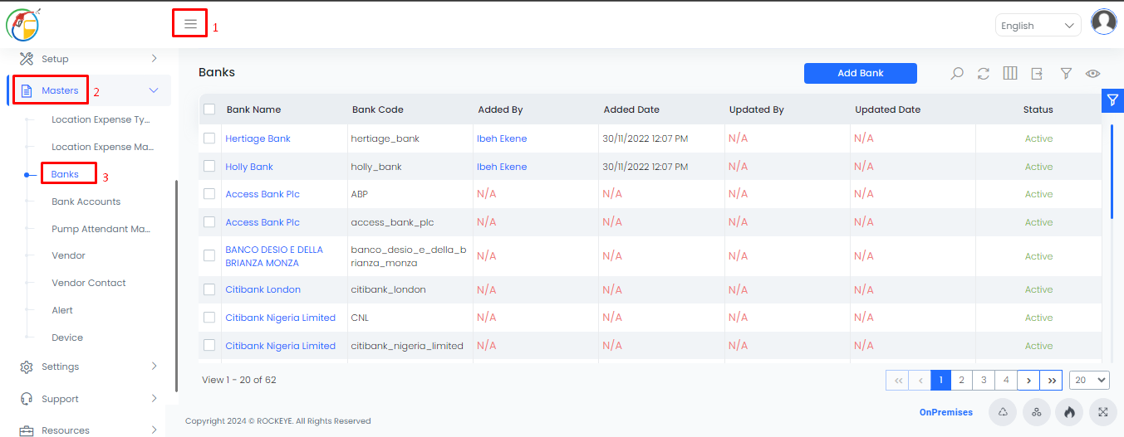This screenshot has width=1124, height=437.
Task: Check the access_bank_plc row checkbox
Action: [209, 222]
